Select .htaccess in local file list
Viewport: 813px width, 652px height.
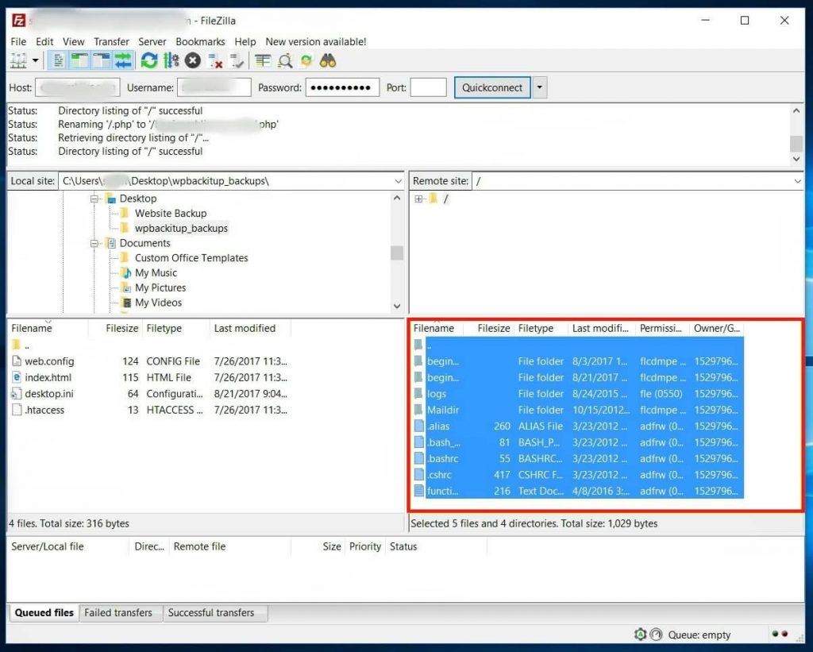(44, 410)
